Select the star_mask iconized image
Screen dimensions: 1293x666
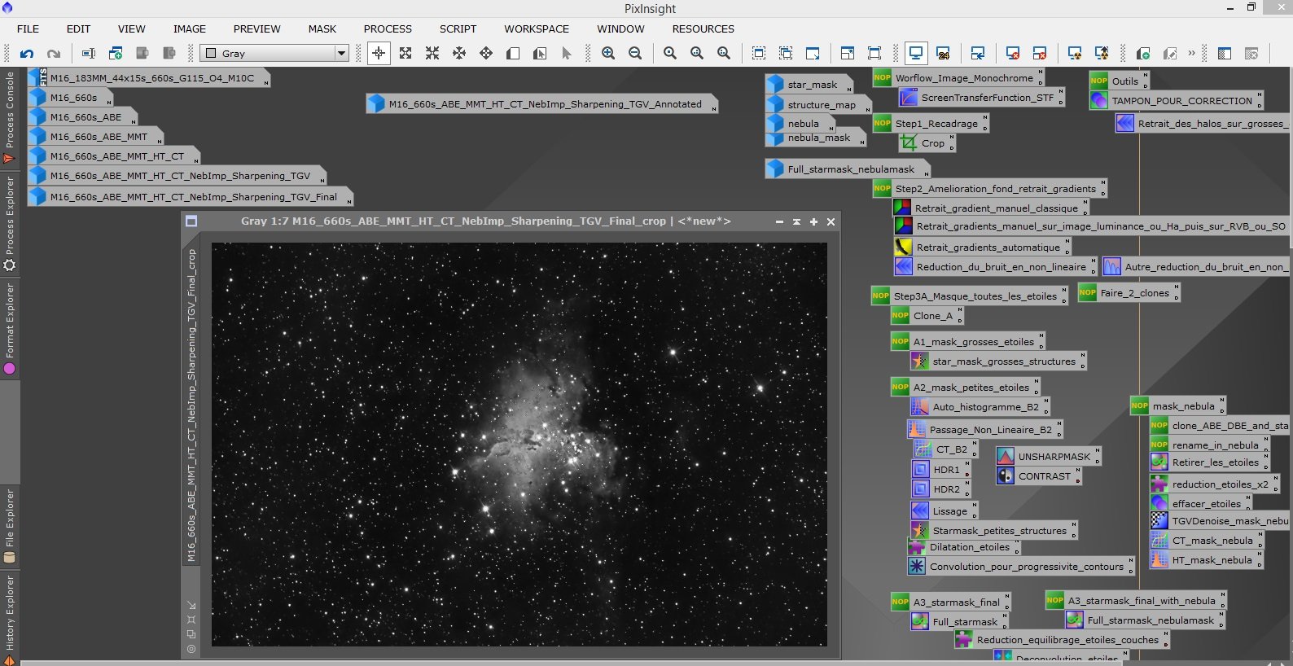[809, 85]
